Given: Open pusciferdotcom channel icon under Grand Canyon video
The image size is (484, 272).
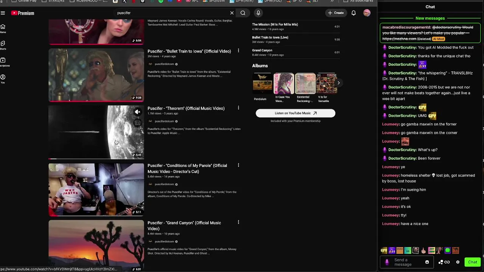Looking at the screenshot, I should 150,241.
